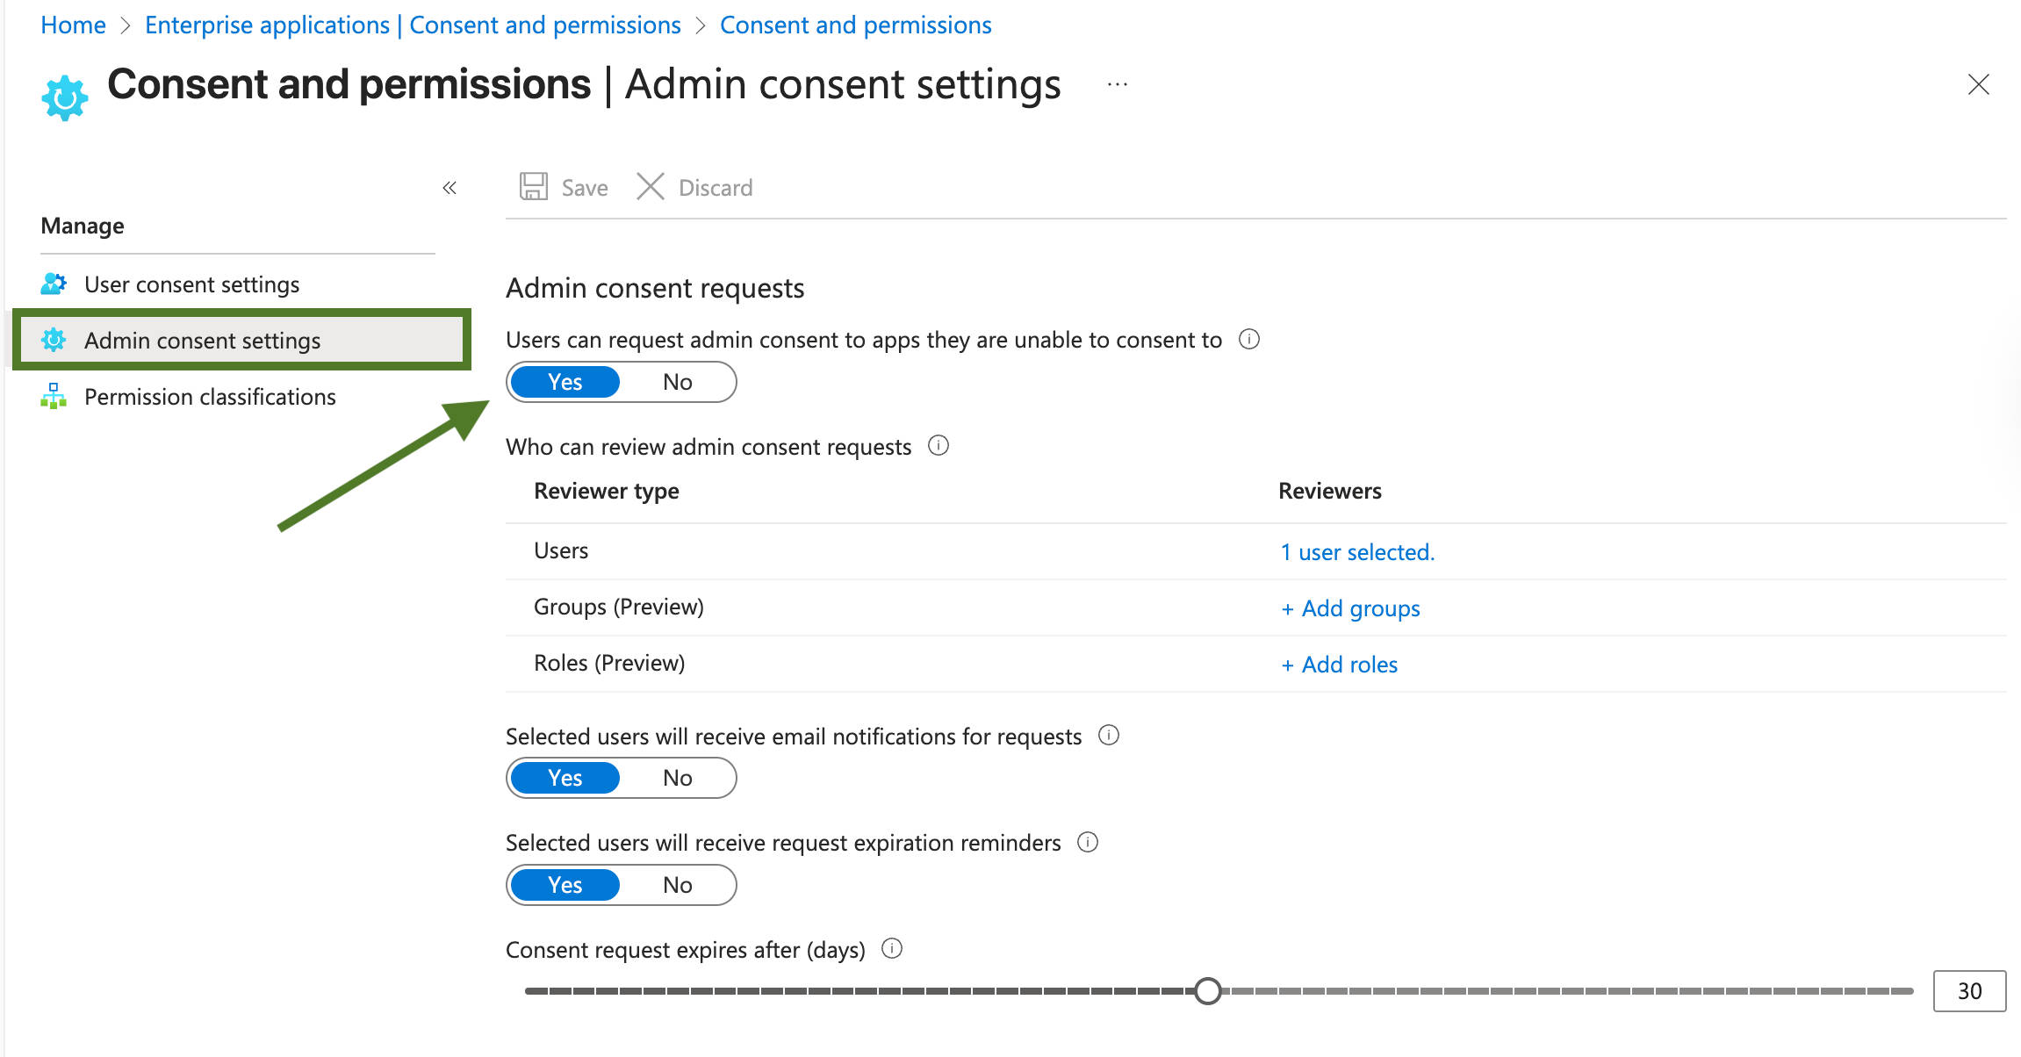Select Permission classifications in the Manage menu
The width and height of the screenshot is (2021, 1057).
209,397
